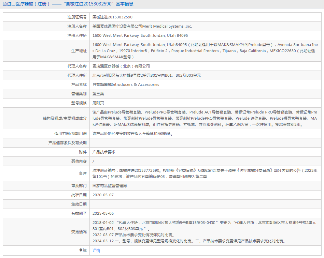Click the document icon beside 进口医疗器械 title
The height and width of the screenshot is (258, 324).
[4, 4]
